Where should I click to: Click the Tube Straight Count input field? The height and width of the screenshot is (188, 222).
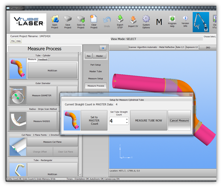click(117, 121)
